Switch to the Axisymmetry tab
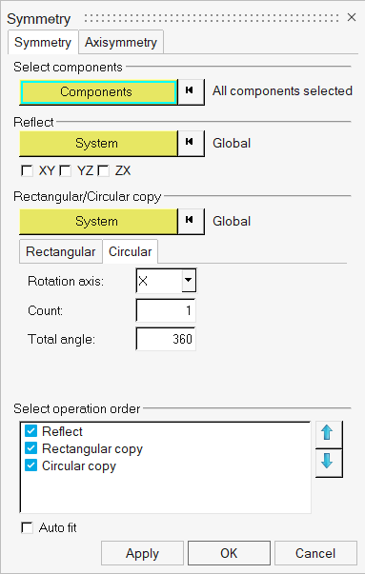Image resolution: width=365 pixels, height=574 pixels. point(121,43)
